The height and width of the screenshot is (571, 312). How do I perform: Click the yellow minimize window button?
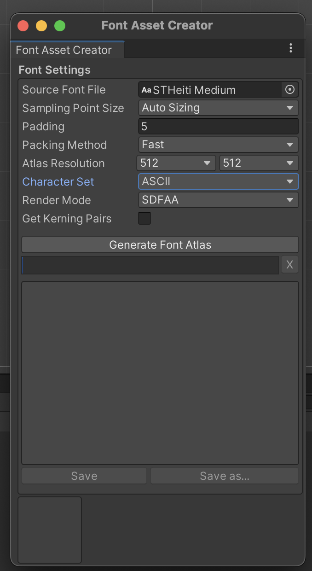(41, 26)
